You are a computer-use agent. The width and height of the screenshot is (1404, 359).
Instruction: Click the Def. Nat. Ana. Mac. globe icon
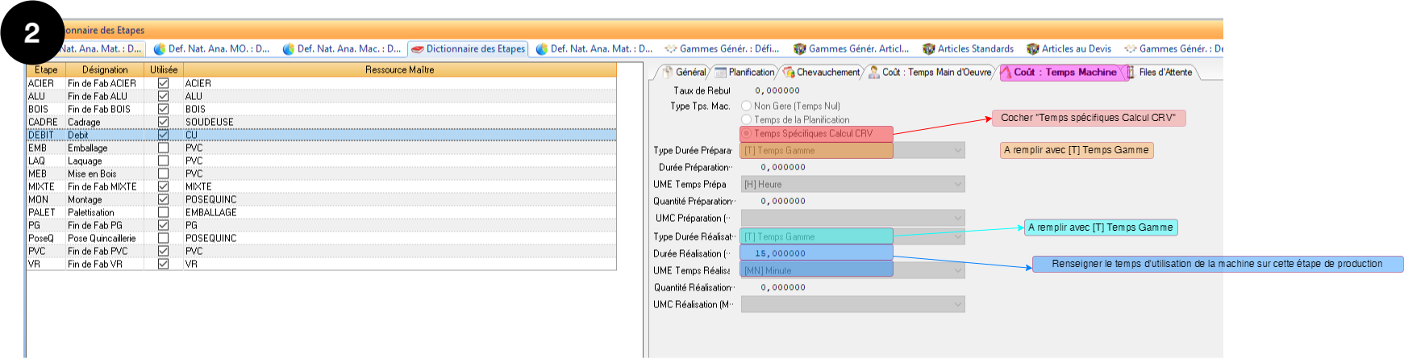[x=289, y=49]
